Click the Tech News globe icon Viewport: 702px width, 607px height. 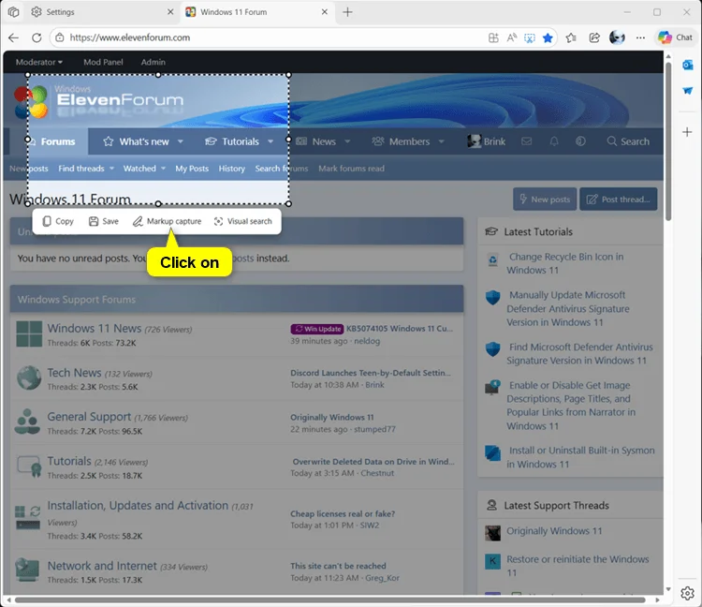(x=29, y=378)
